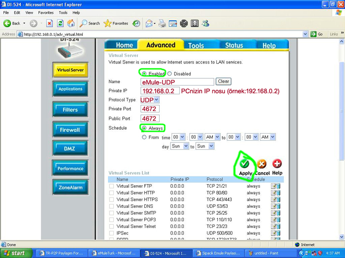Switch to the Home tab
The height and width of the screenshot is (258, 345).
point(124,45)
